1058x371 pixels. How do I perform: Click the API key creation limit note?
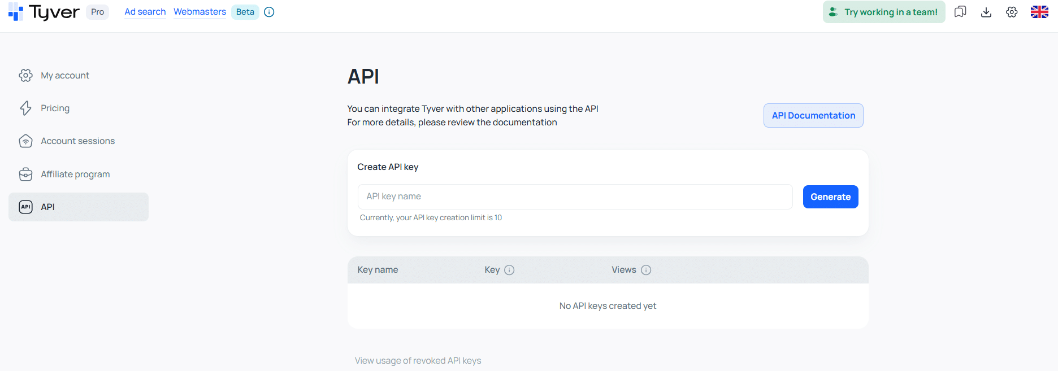(431, 217)
